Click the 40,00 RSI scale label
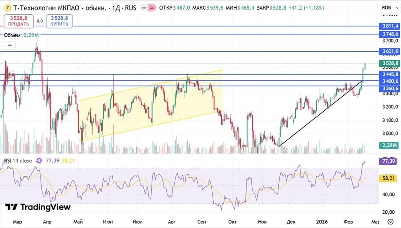Screen dimensions: 401x228 389,194
